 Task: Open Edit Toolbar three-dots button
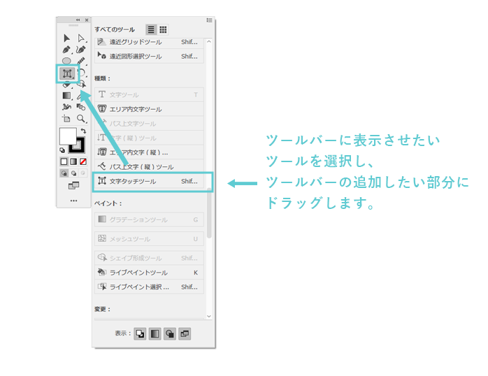(73, 201)
